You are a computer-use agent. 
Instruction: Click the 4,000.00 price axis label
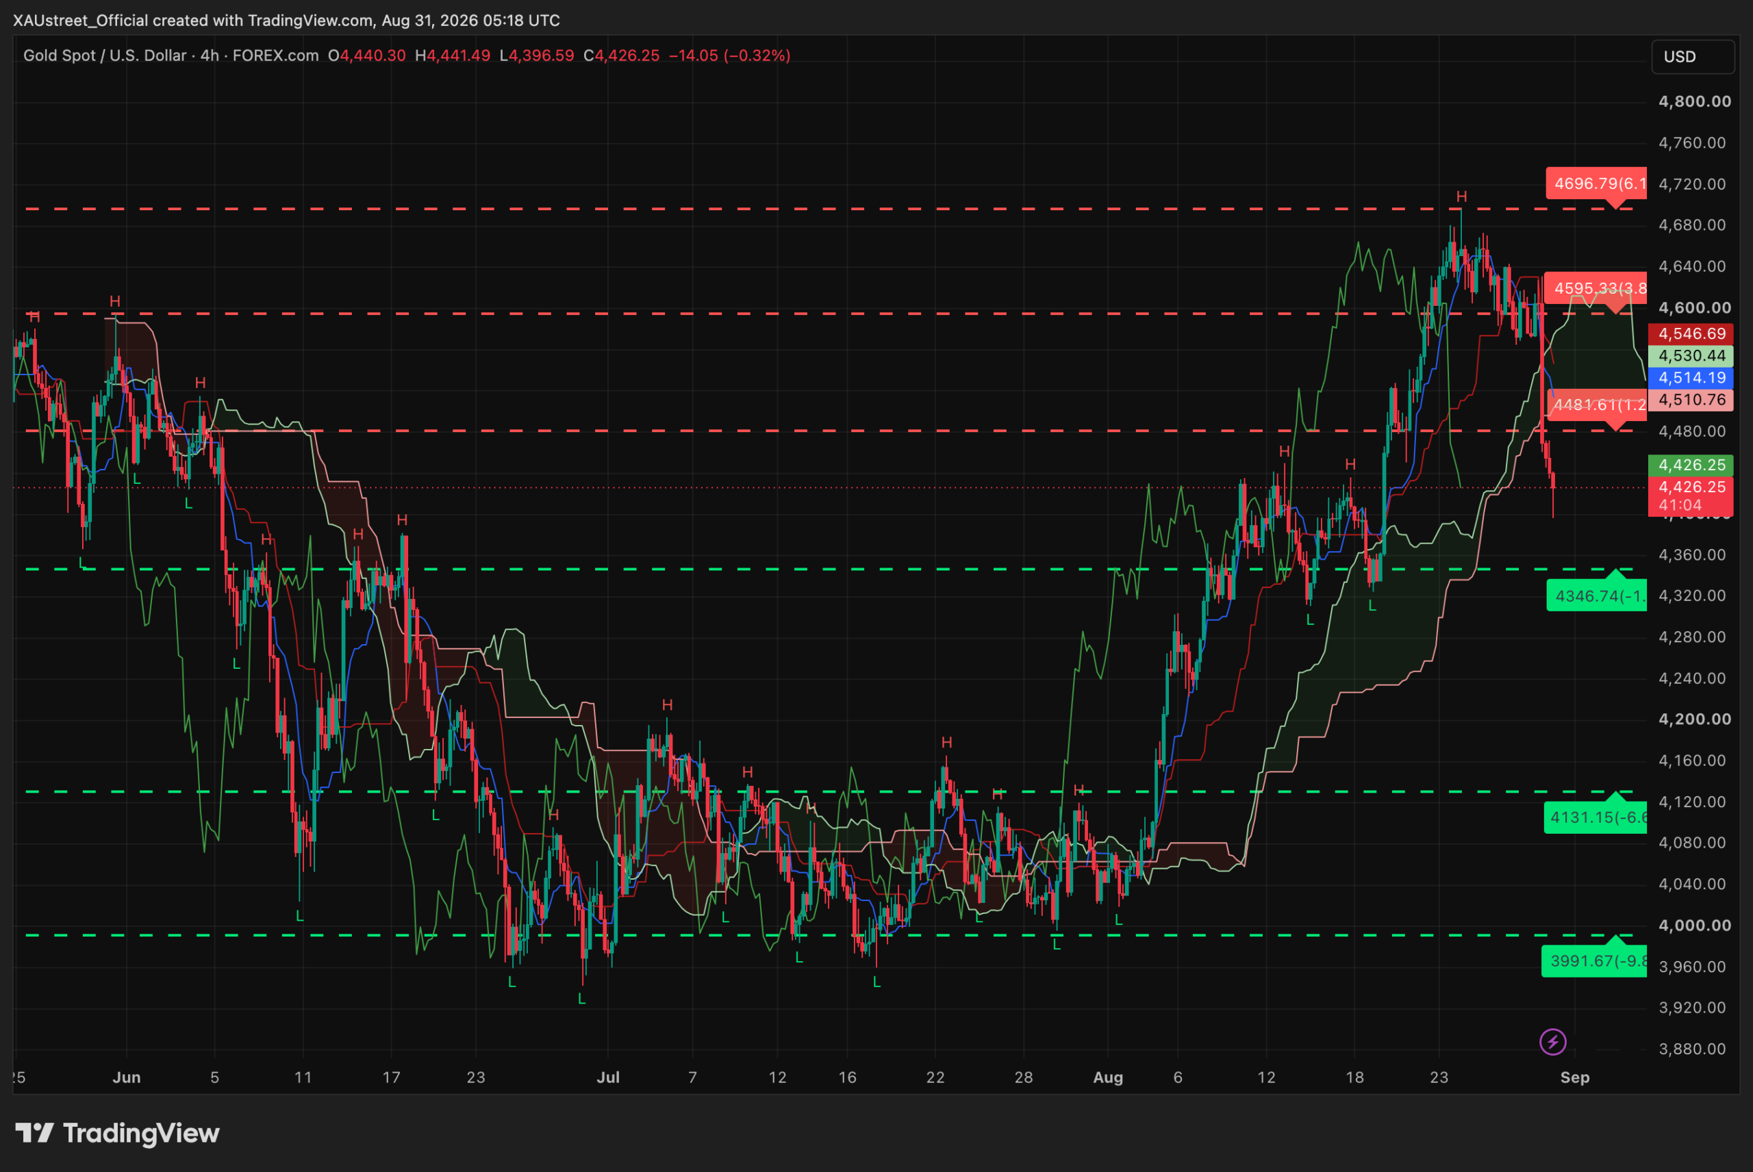pyautogui.click(x=1695, y=926)
